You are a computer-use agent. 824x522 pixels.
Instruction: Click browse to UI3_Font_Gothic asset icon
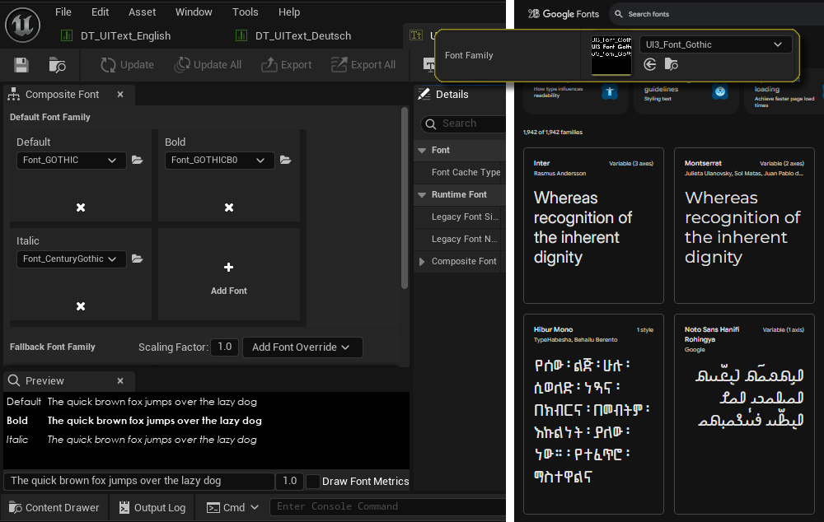(x=671, y=64)
